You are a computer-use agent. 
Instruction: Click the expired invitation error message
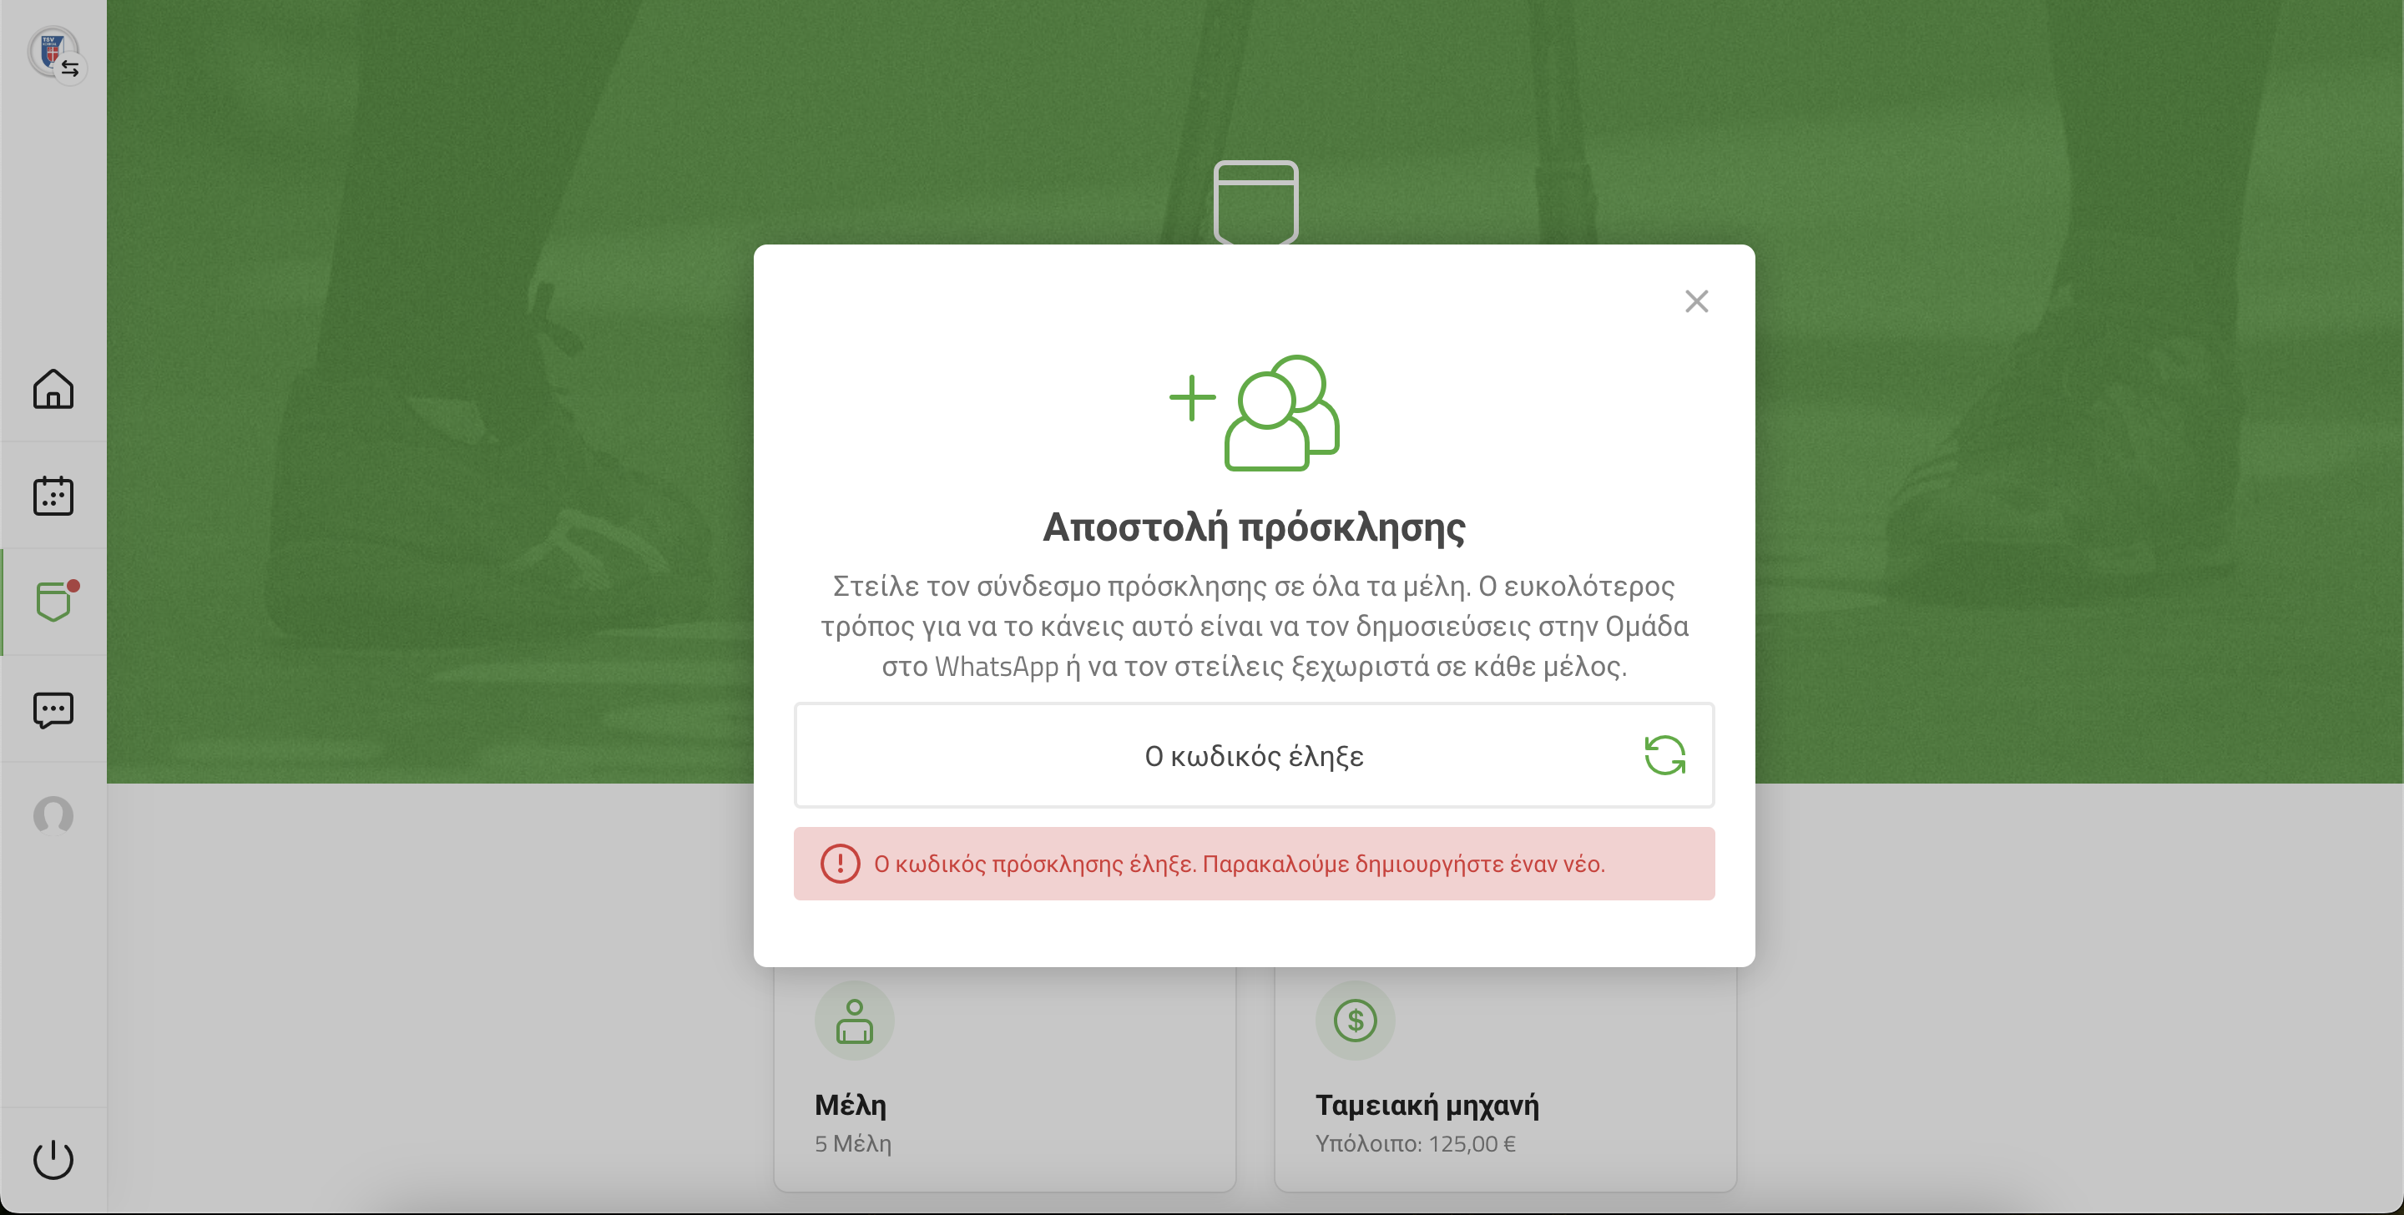[x=1255, y=863]
